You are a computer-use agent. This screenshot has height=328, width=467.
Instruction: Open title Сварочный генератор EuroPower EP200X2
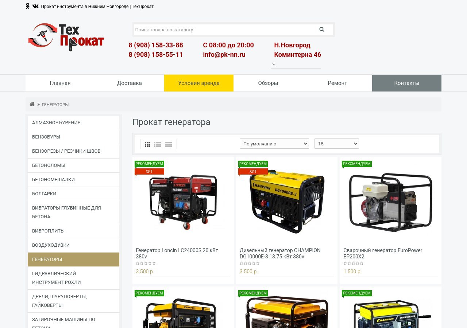pos(383,253)
